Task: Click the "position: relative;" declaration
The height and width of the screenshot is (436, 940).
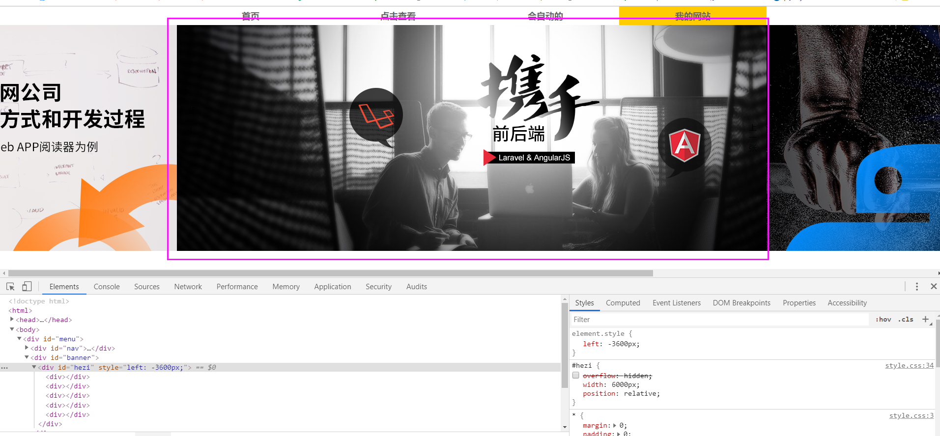Action: click(621, 394)
